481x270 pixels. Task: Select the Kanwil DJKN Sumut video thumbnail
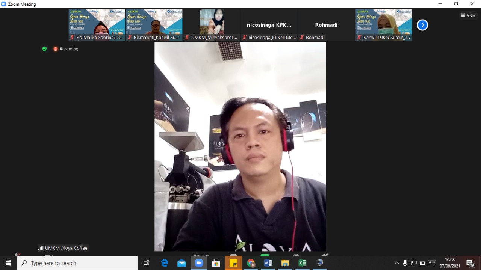384,25
